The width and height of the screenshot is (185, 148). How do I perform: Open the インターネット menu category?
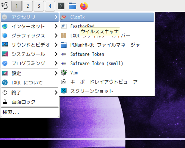30,26
